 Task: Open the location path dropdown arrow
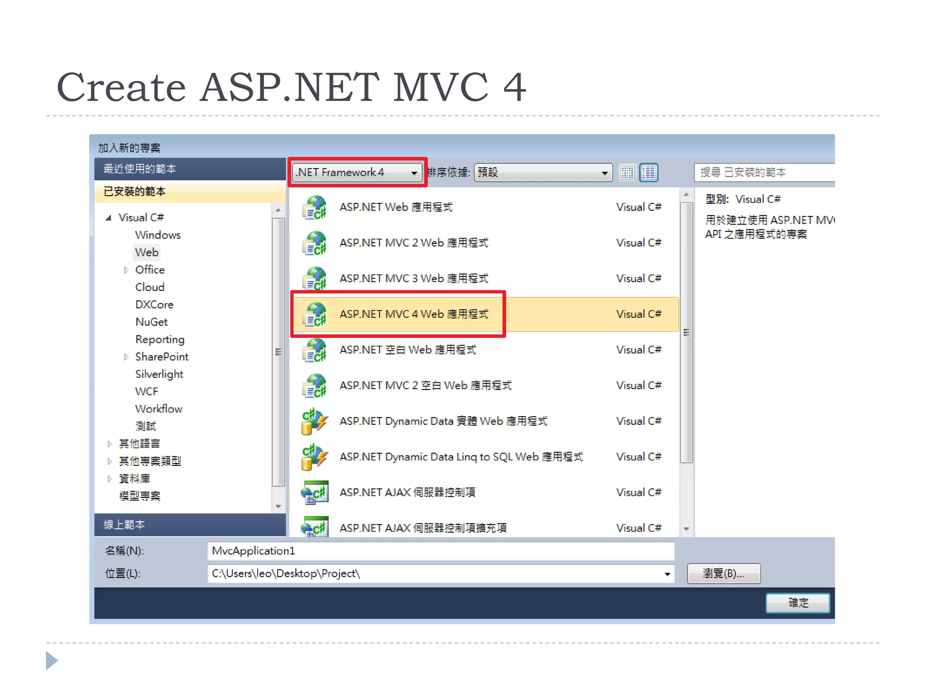point(667,574)
